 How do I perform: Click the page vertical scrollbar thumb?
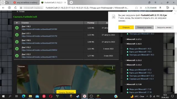(x=176, y=54)
